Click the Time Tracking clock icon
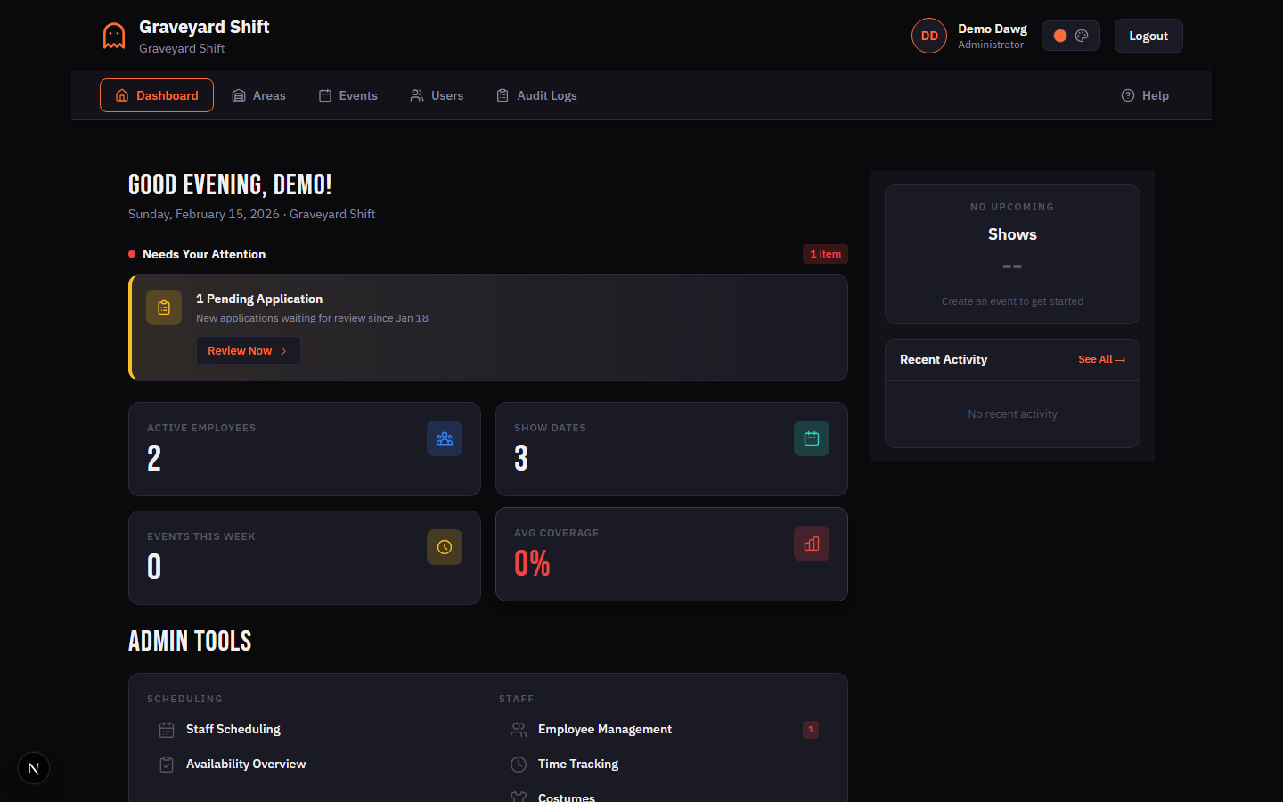1283x802 pixels. tap(518, 764)
